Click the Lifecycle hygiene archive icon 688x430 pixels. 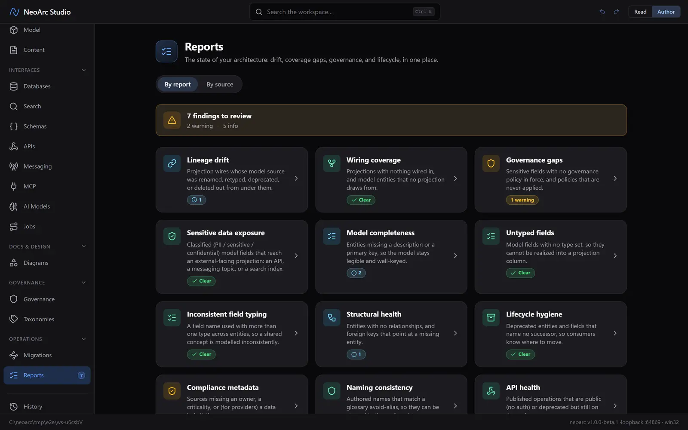tap(491, 318)
